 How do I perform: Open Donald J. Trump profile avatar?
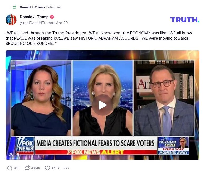point(11,20)
